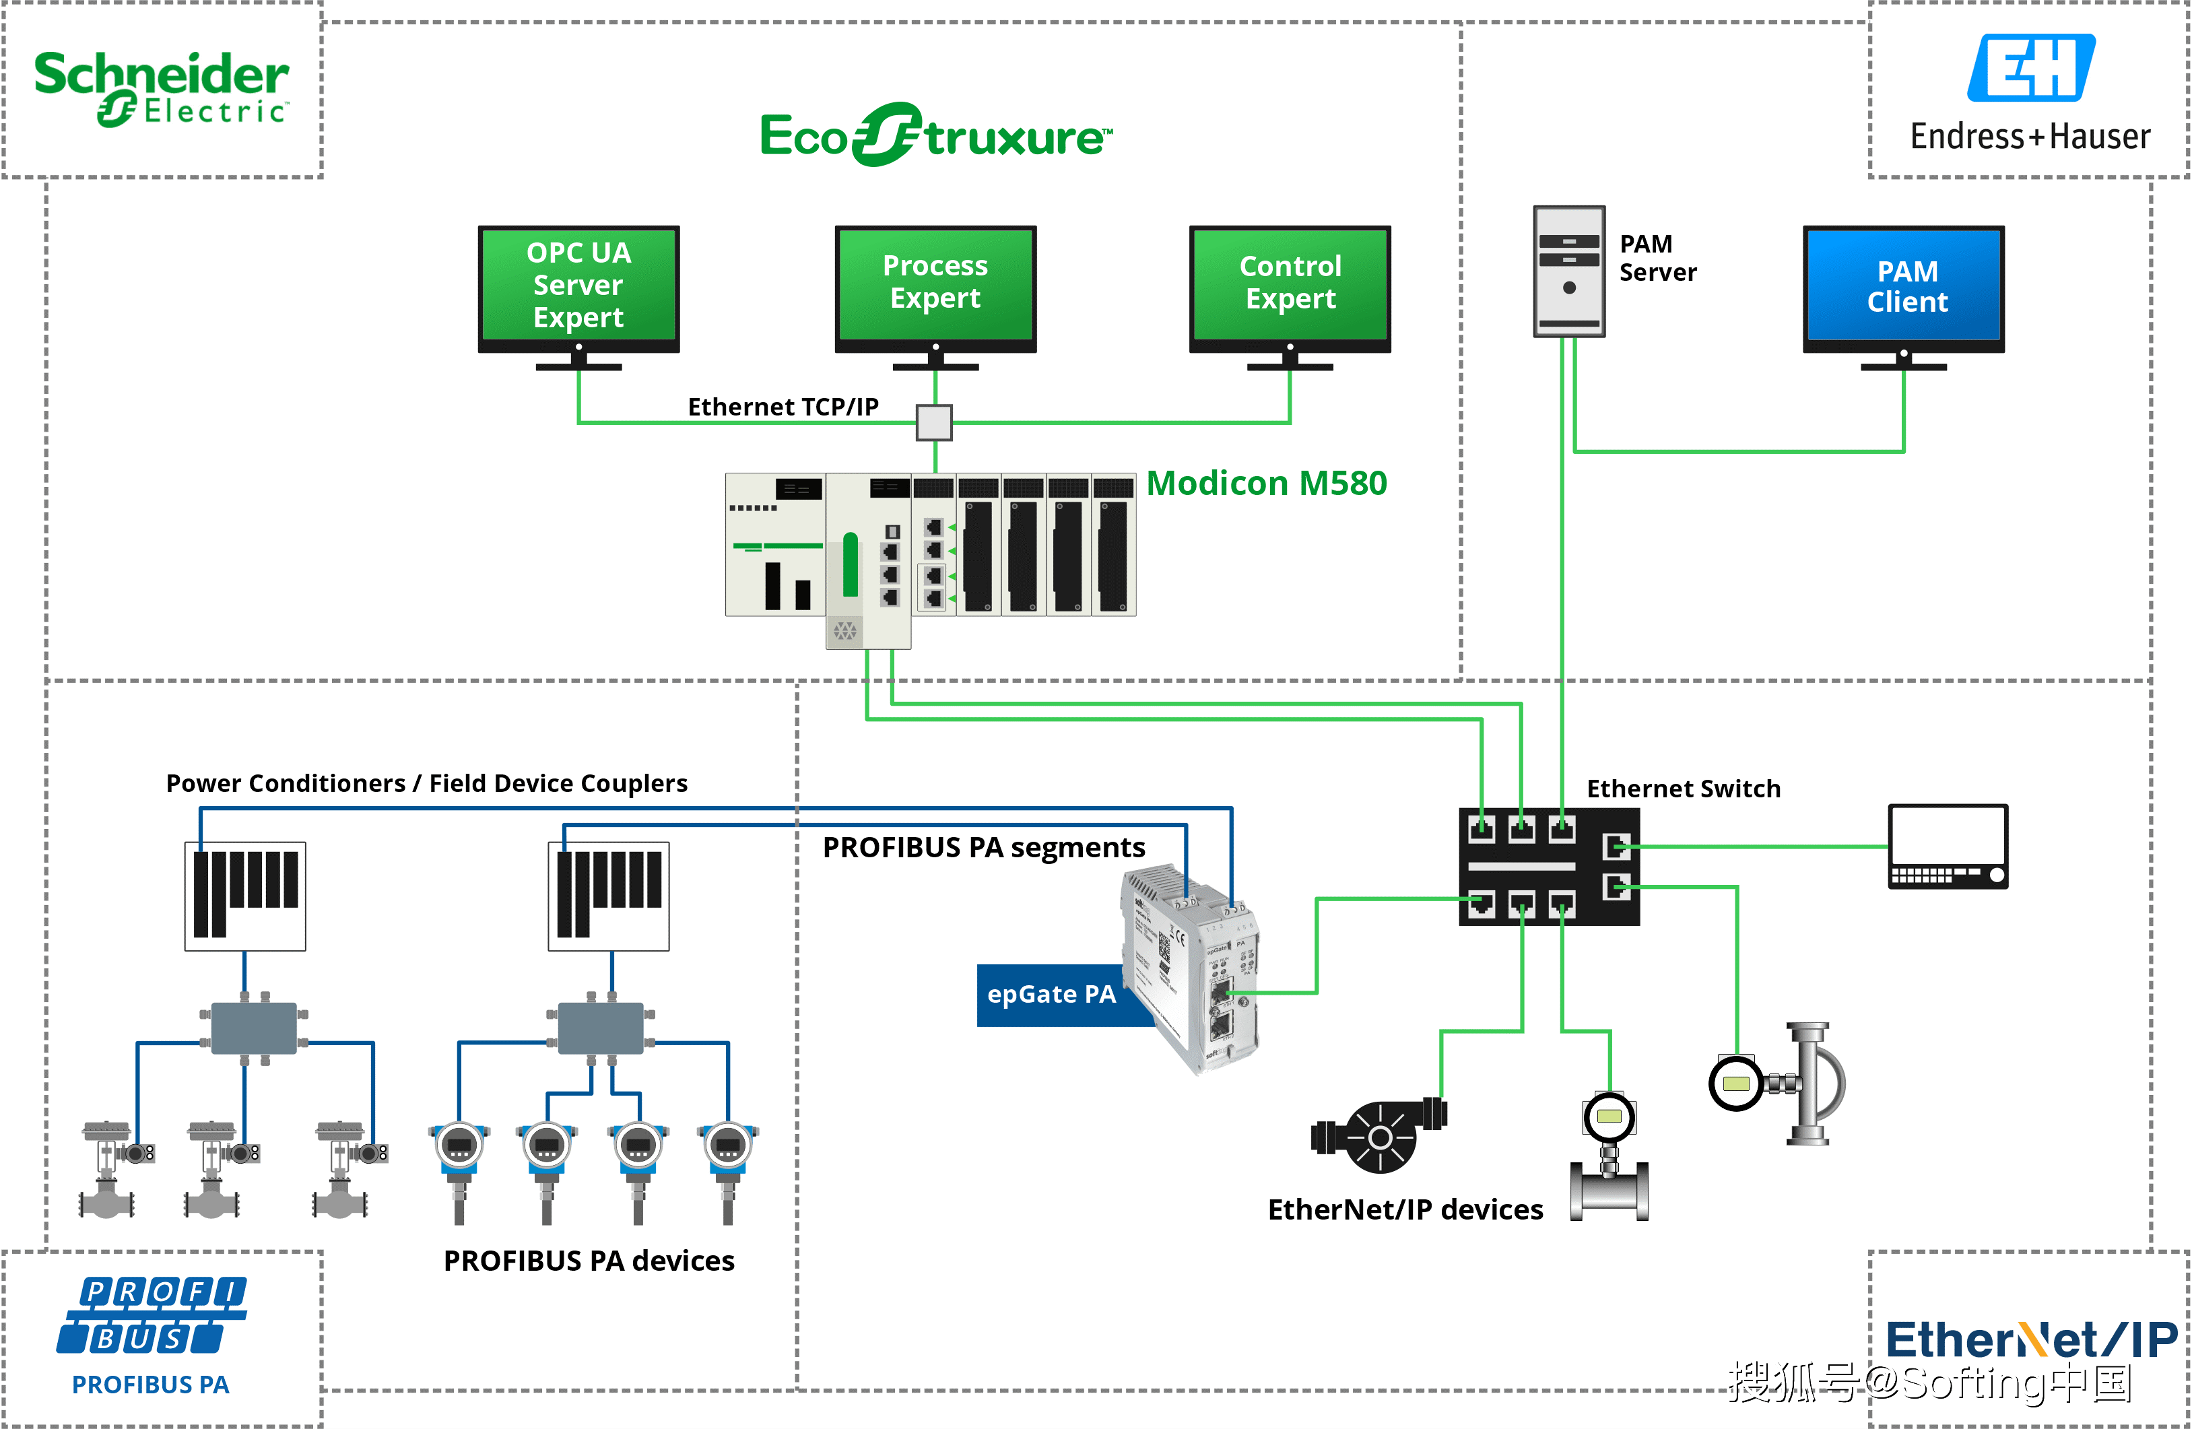
Task: Click the 'PROFIBUS PA' text under logo
Action: point(151,1384)
